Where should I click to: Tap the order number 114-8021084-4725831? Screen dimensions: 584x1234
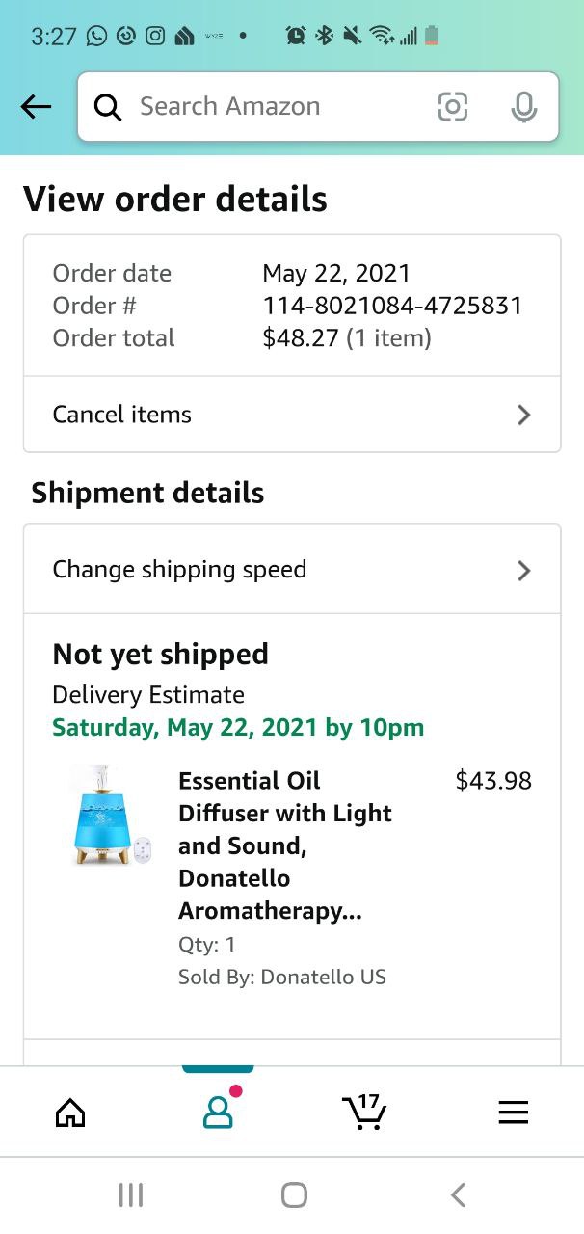coord(391,306)
